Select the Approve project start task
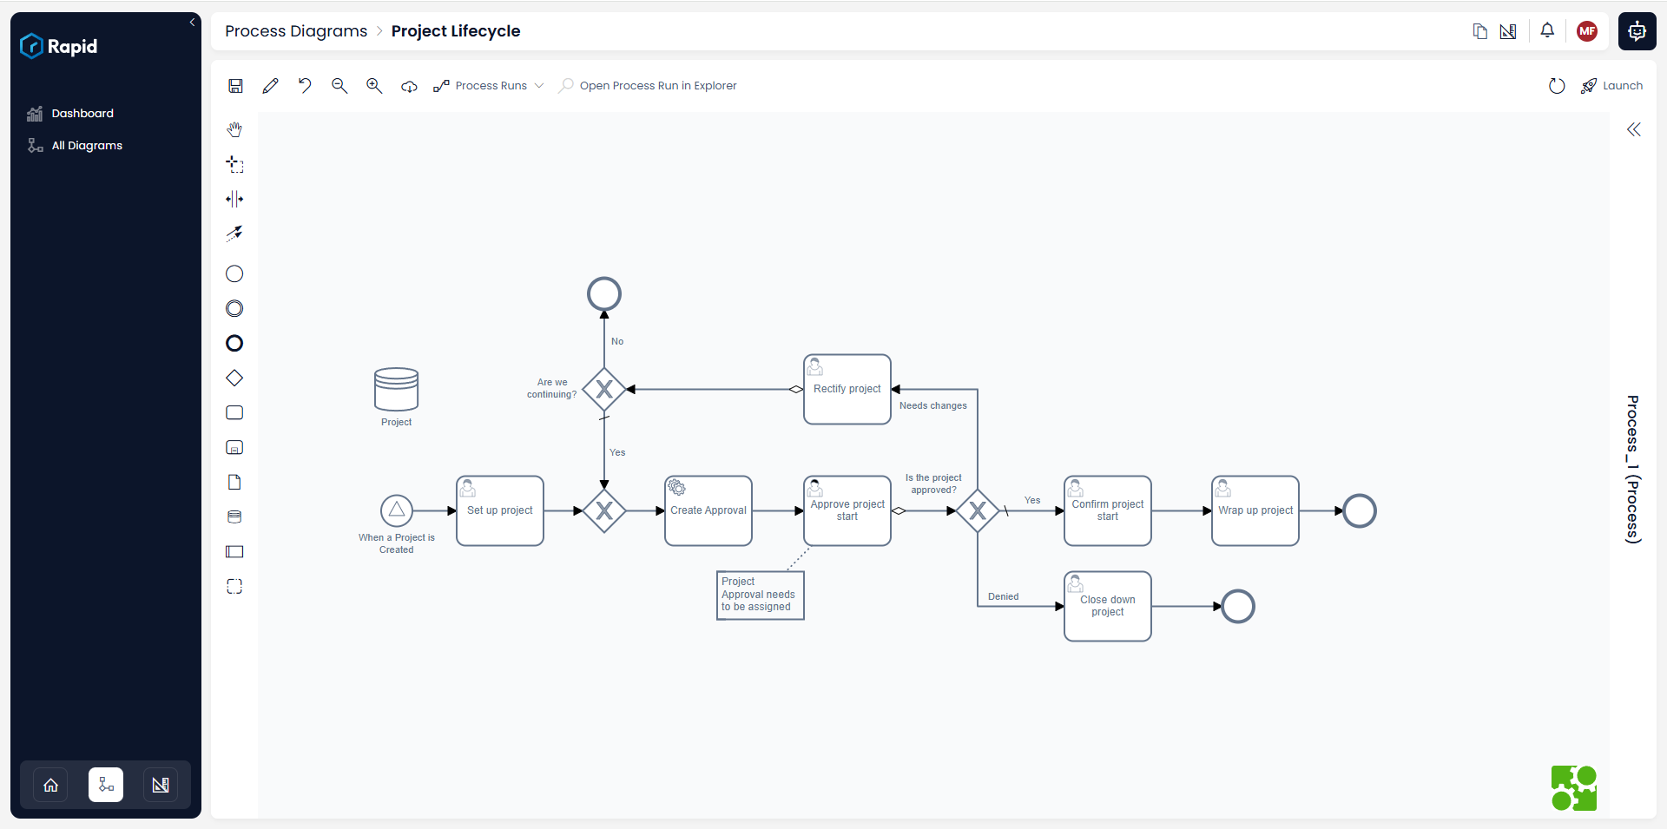1667x829 pixels. click(x=847, y=510)
